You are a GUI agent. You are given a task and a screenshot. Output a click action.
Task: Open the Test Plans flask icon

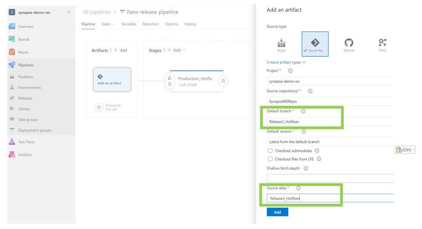tap(12, 142)
